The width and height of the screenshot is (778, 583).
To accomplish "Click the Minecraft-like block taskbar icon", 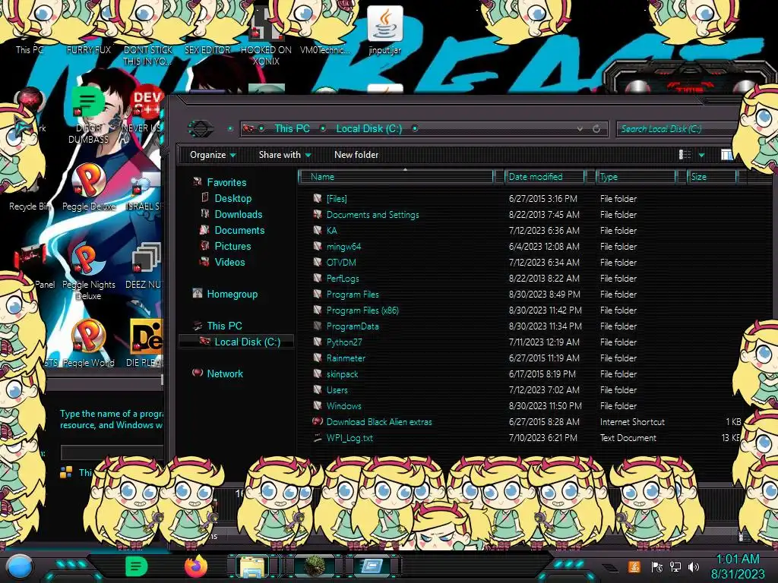I will click(x=315, y=566).
